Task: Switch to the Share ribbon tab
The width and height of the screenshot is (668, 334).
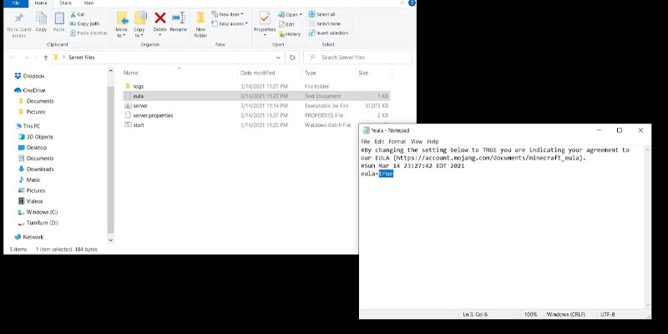Action: pyautogui.click(x=66, y=3)
